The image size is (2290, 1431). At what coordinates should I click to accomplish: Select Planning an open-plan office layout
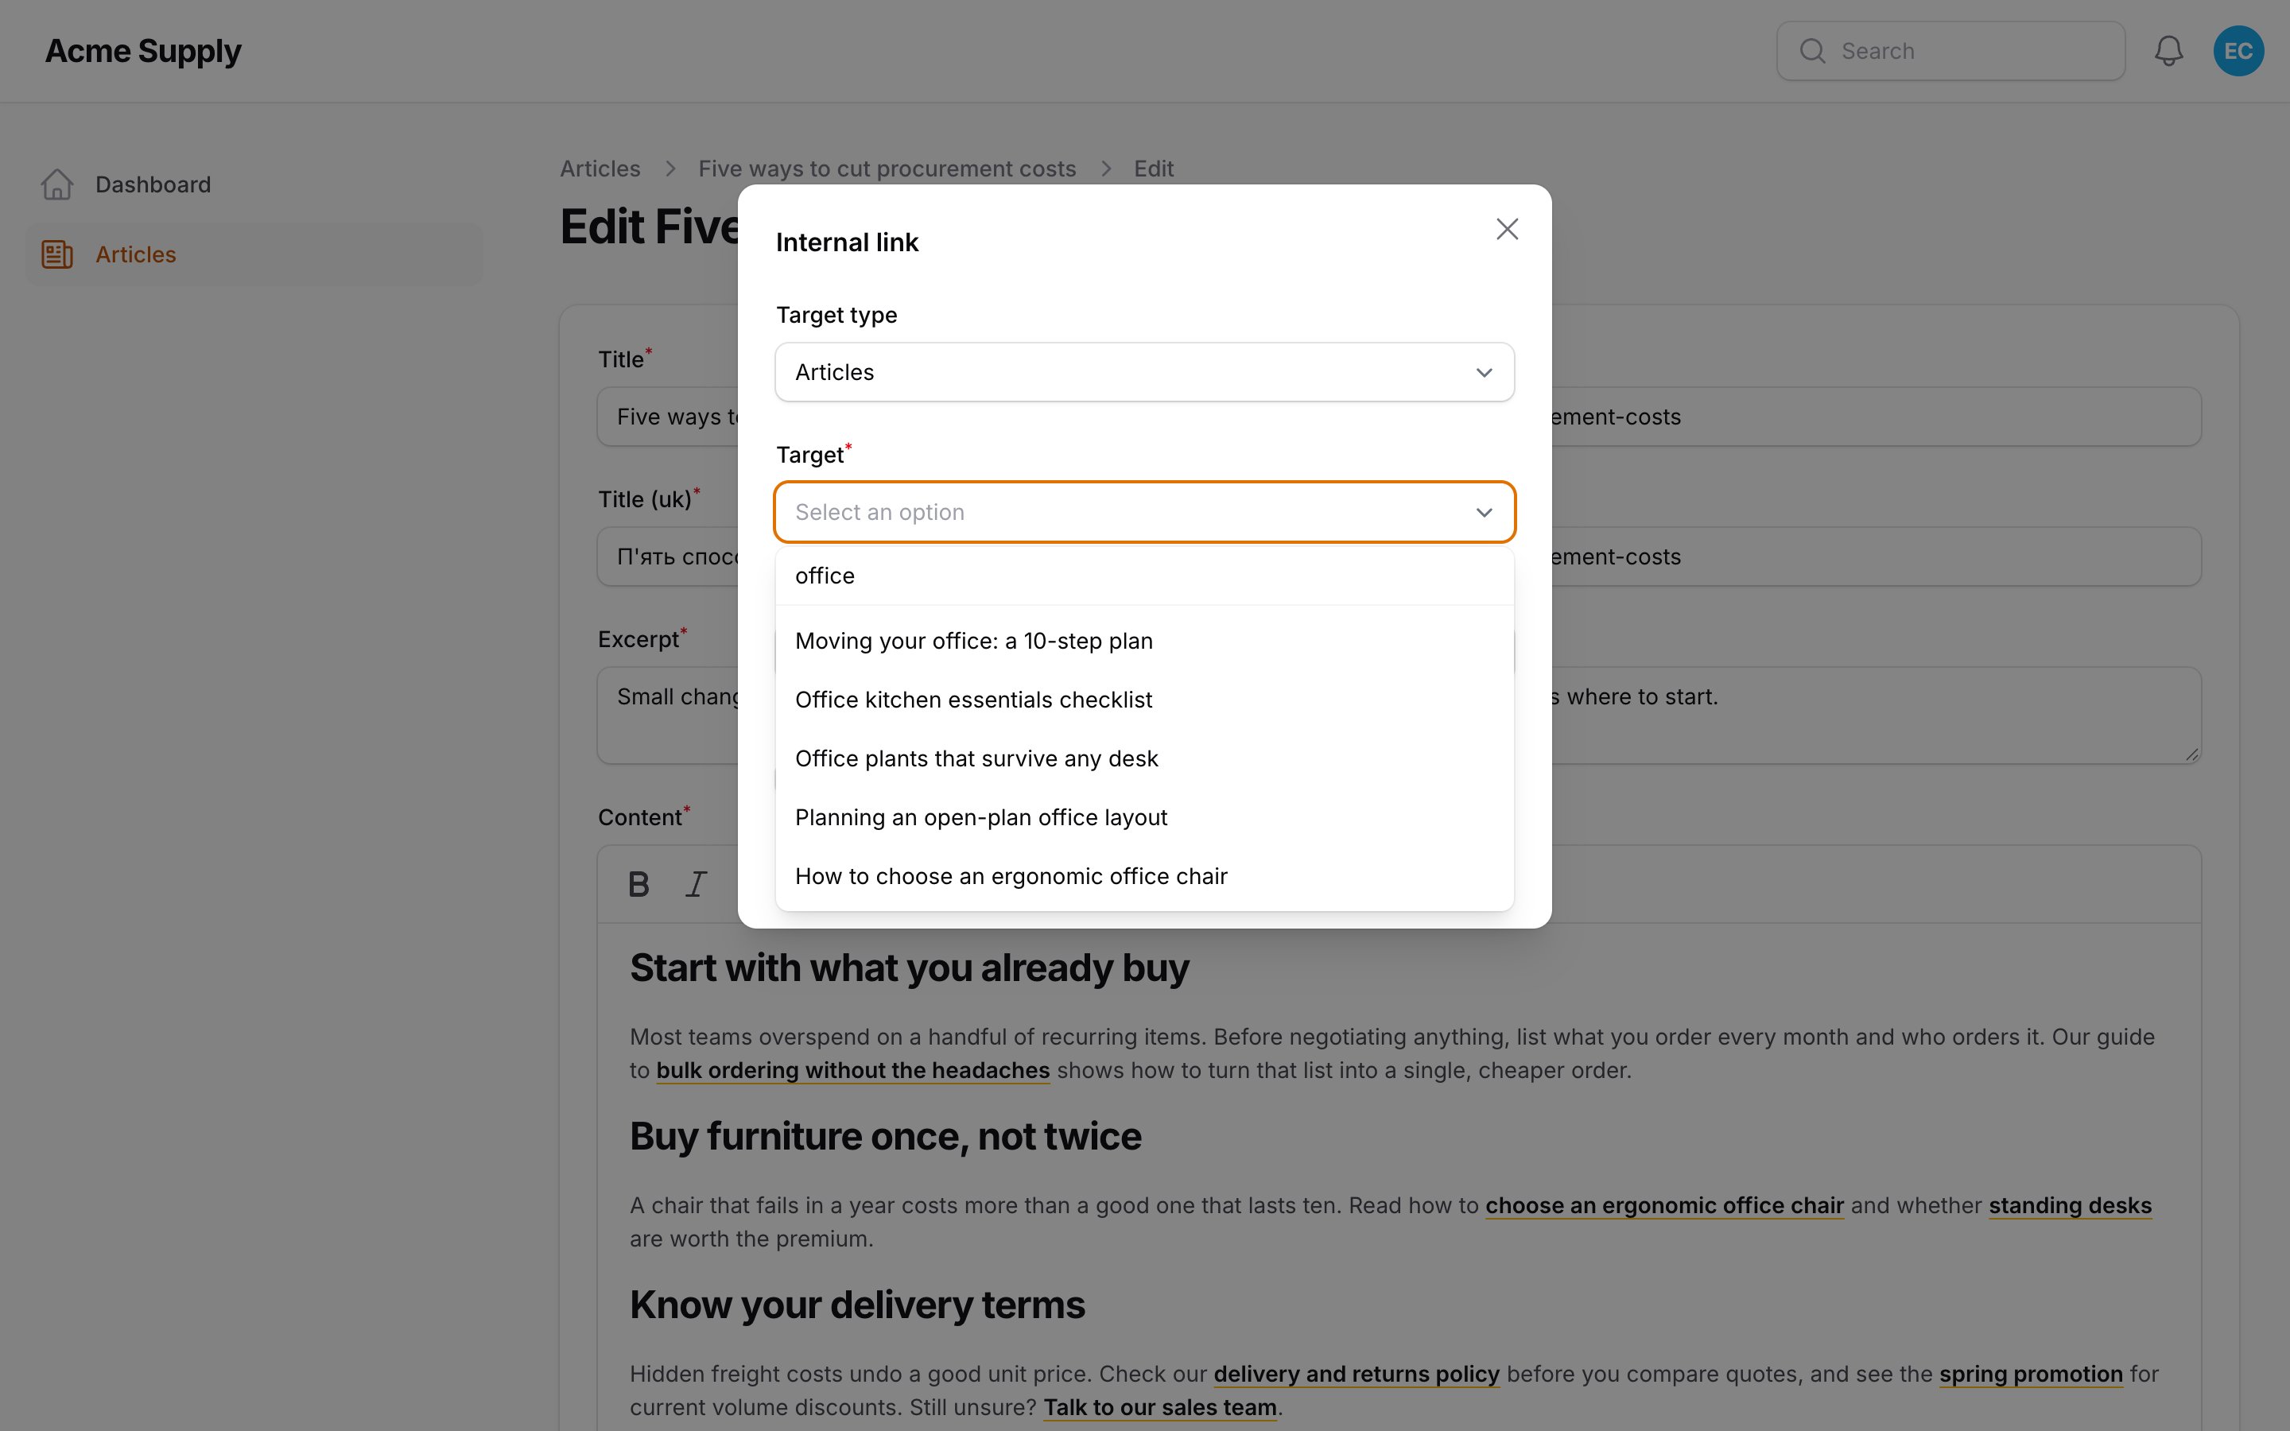click(1144, 816)
